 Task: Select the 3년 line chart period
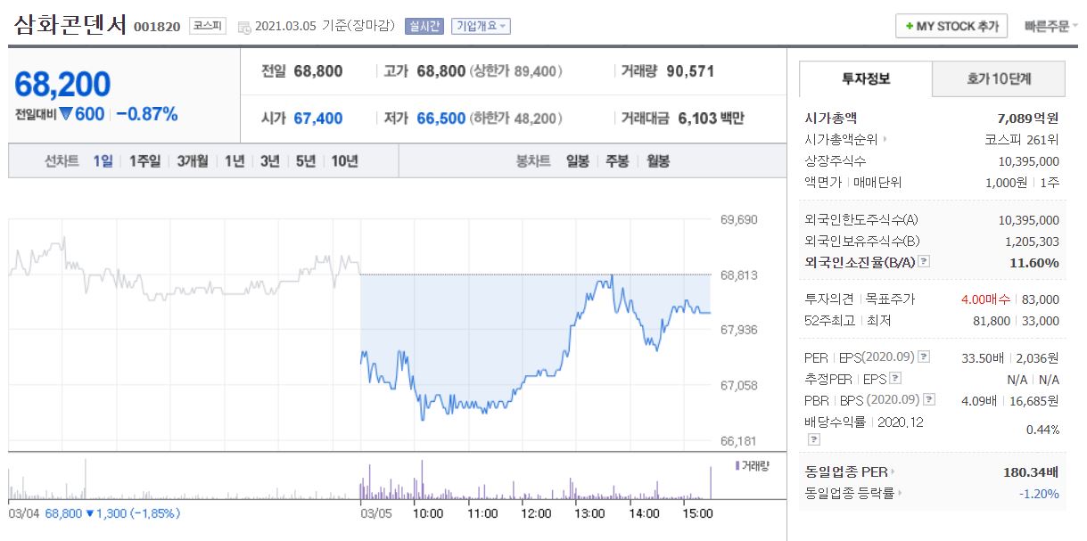[x=270, y=161]
